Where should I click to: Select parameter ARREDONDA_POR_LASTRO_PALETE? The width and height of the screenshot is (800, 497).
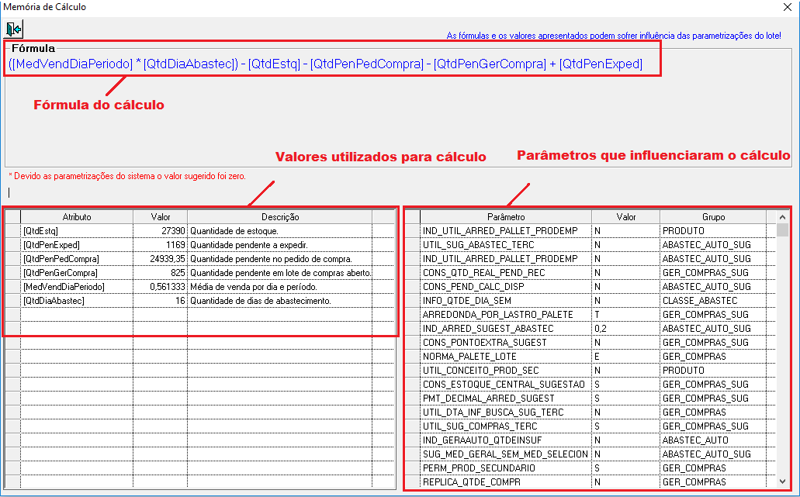click(506, 315)
